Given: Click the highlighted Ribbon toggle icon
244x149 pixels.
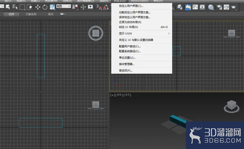Looking at the screenshot, I should click(188, 7).
